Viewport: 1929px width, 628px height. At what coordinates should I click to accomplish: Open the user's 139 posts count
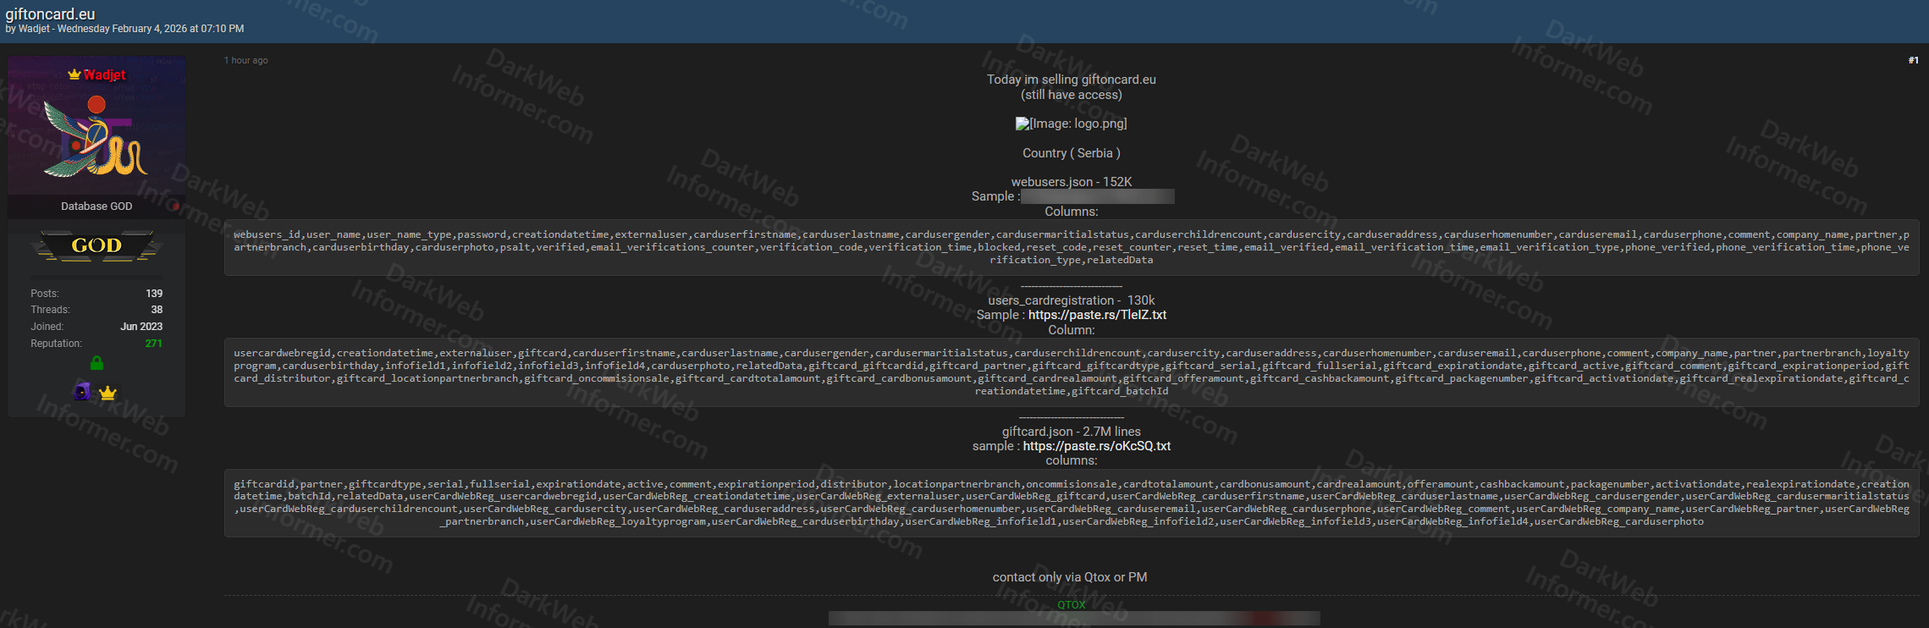click(x=153, y=294)
